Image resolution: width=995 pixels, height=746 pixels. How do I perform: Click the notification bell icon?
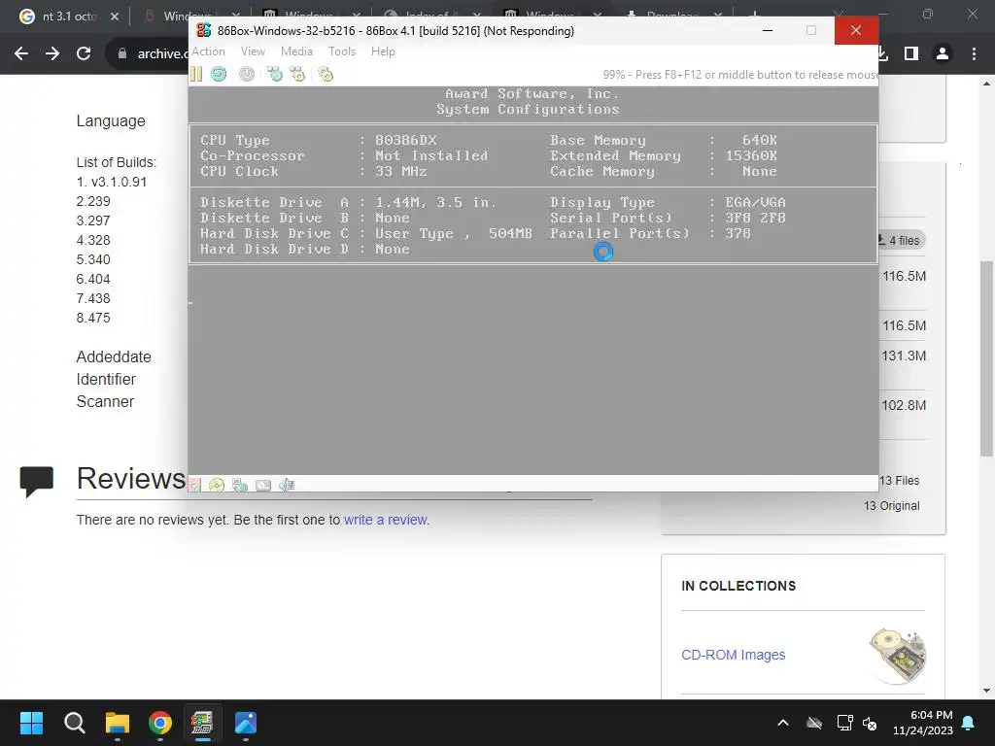(969, 723)
